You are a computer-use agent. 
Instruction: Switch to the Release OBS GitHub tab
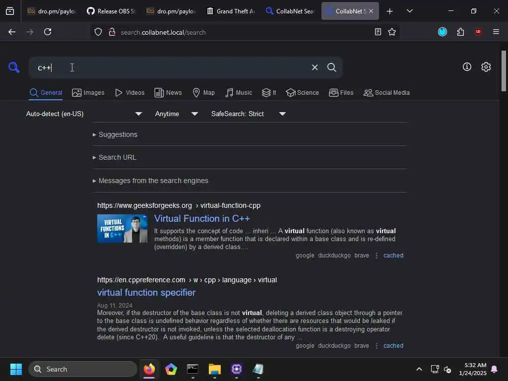click(x=111, y=11)
